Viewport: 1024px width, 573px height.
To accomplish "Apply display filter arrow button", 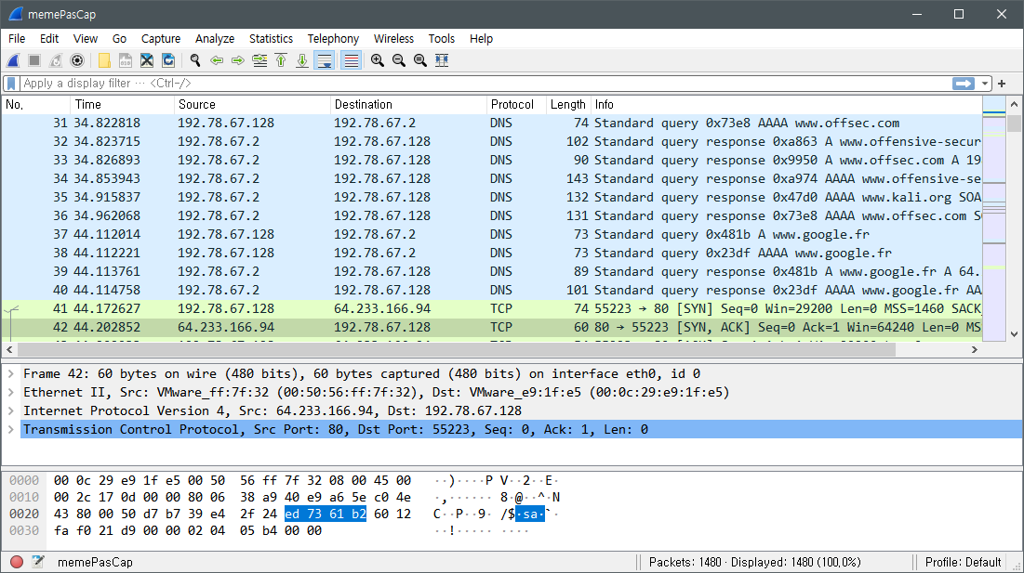I will pos(964,84).
